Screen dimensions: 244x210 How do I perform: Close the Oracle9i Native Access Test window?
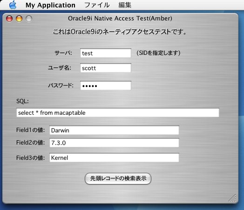(9, 19)
